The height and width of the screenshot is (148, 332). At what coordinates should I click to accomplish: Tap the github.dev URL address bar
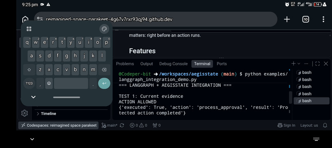tap(156, 19)
